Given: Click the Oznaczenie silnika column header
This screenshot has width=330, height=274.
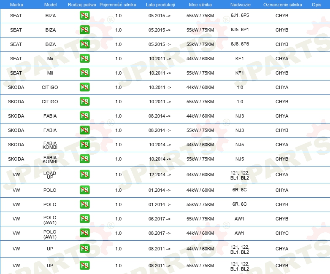Looking at the screenshot, I should 282,5.
